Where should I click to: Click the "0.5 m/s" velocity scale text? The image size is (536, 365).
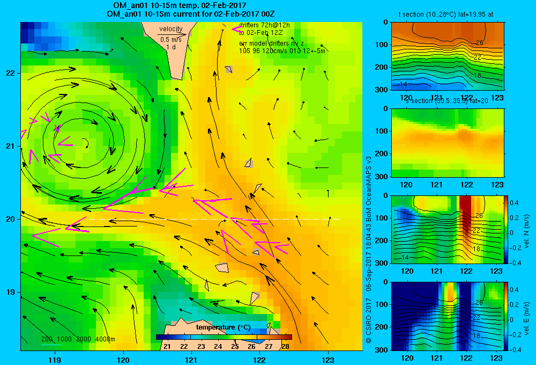(171, 40)
